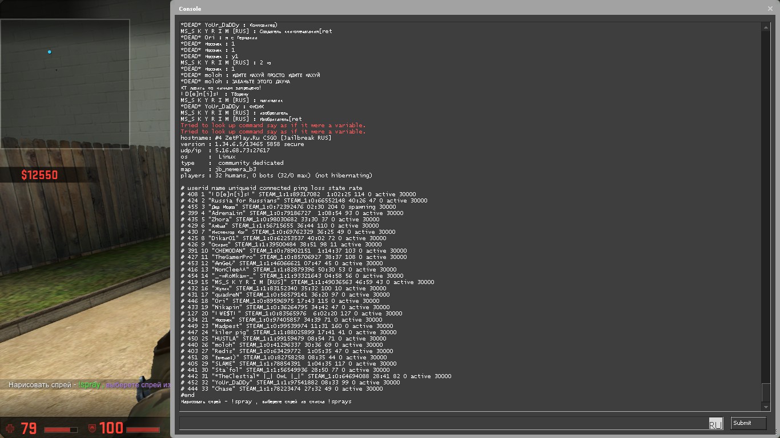The width and height of the screenshot is (780, 438).
Task: Click the console window resize grip
Action: click(775, 434)
